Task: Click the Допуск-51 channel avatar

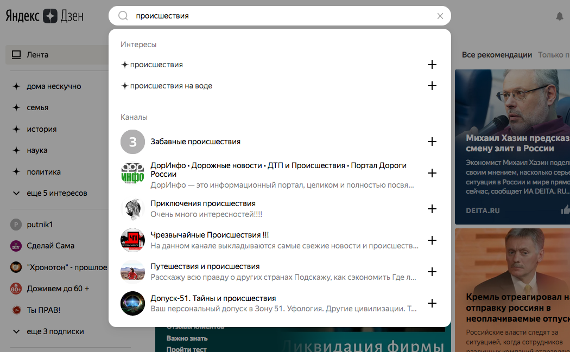Action: (x=132, y=303)
